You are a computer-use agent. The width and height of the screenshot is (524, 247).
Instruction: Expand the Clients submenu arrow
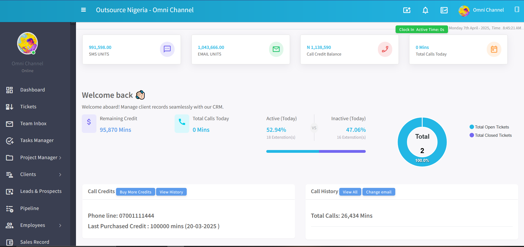pyautogui.click(x=60, y=175)
